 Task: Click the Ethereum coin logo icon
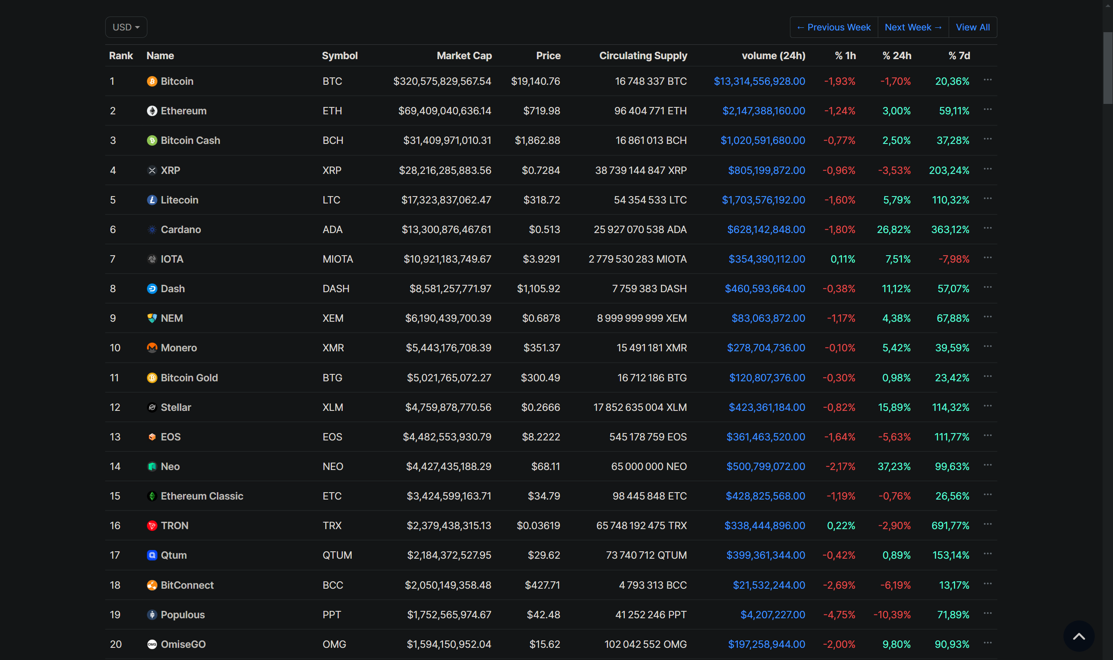[152, 111]
